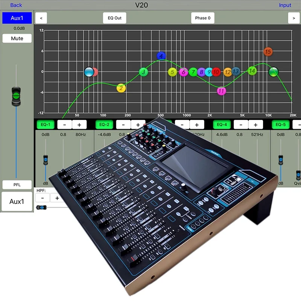
Task: Select the red EQ node 10
Action: click(x=216, y=72)
